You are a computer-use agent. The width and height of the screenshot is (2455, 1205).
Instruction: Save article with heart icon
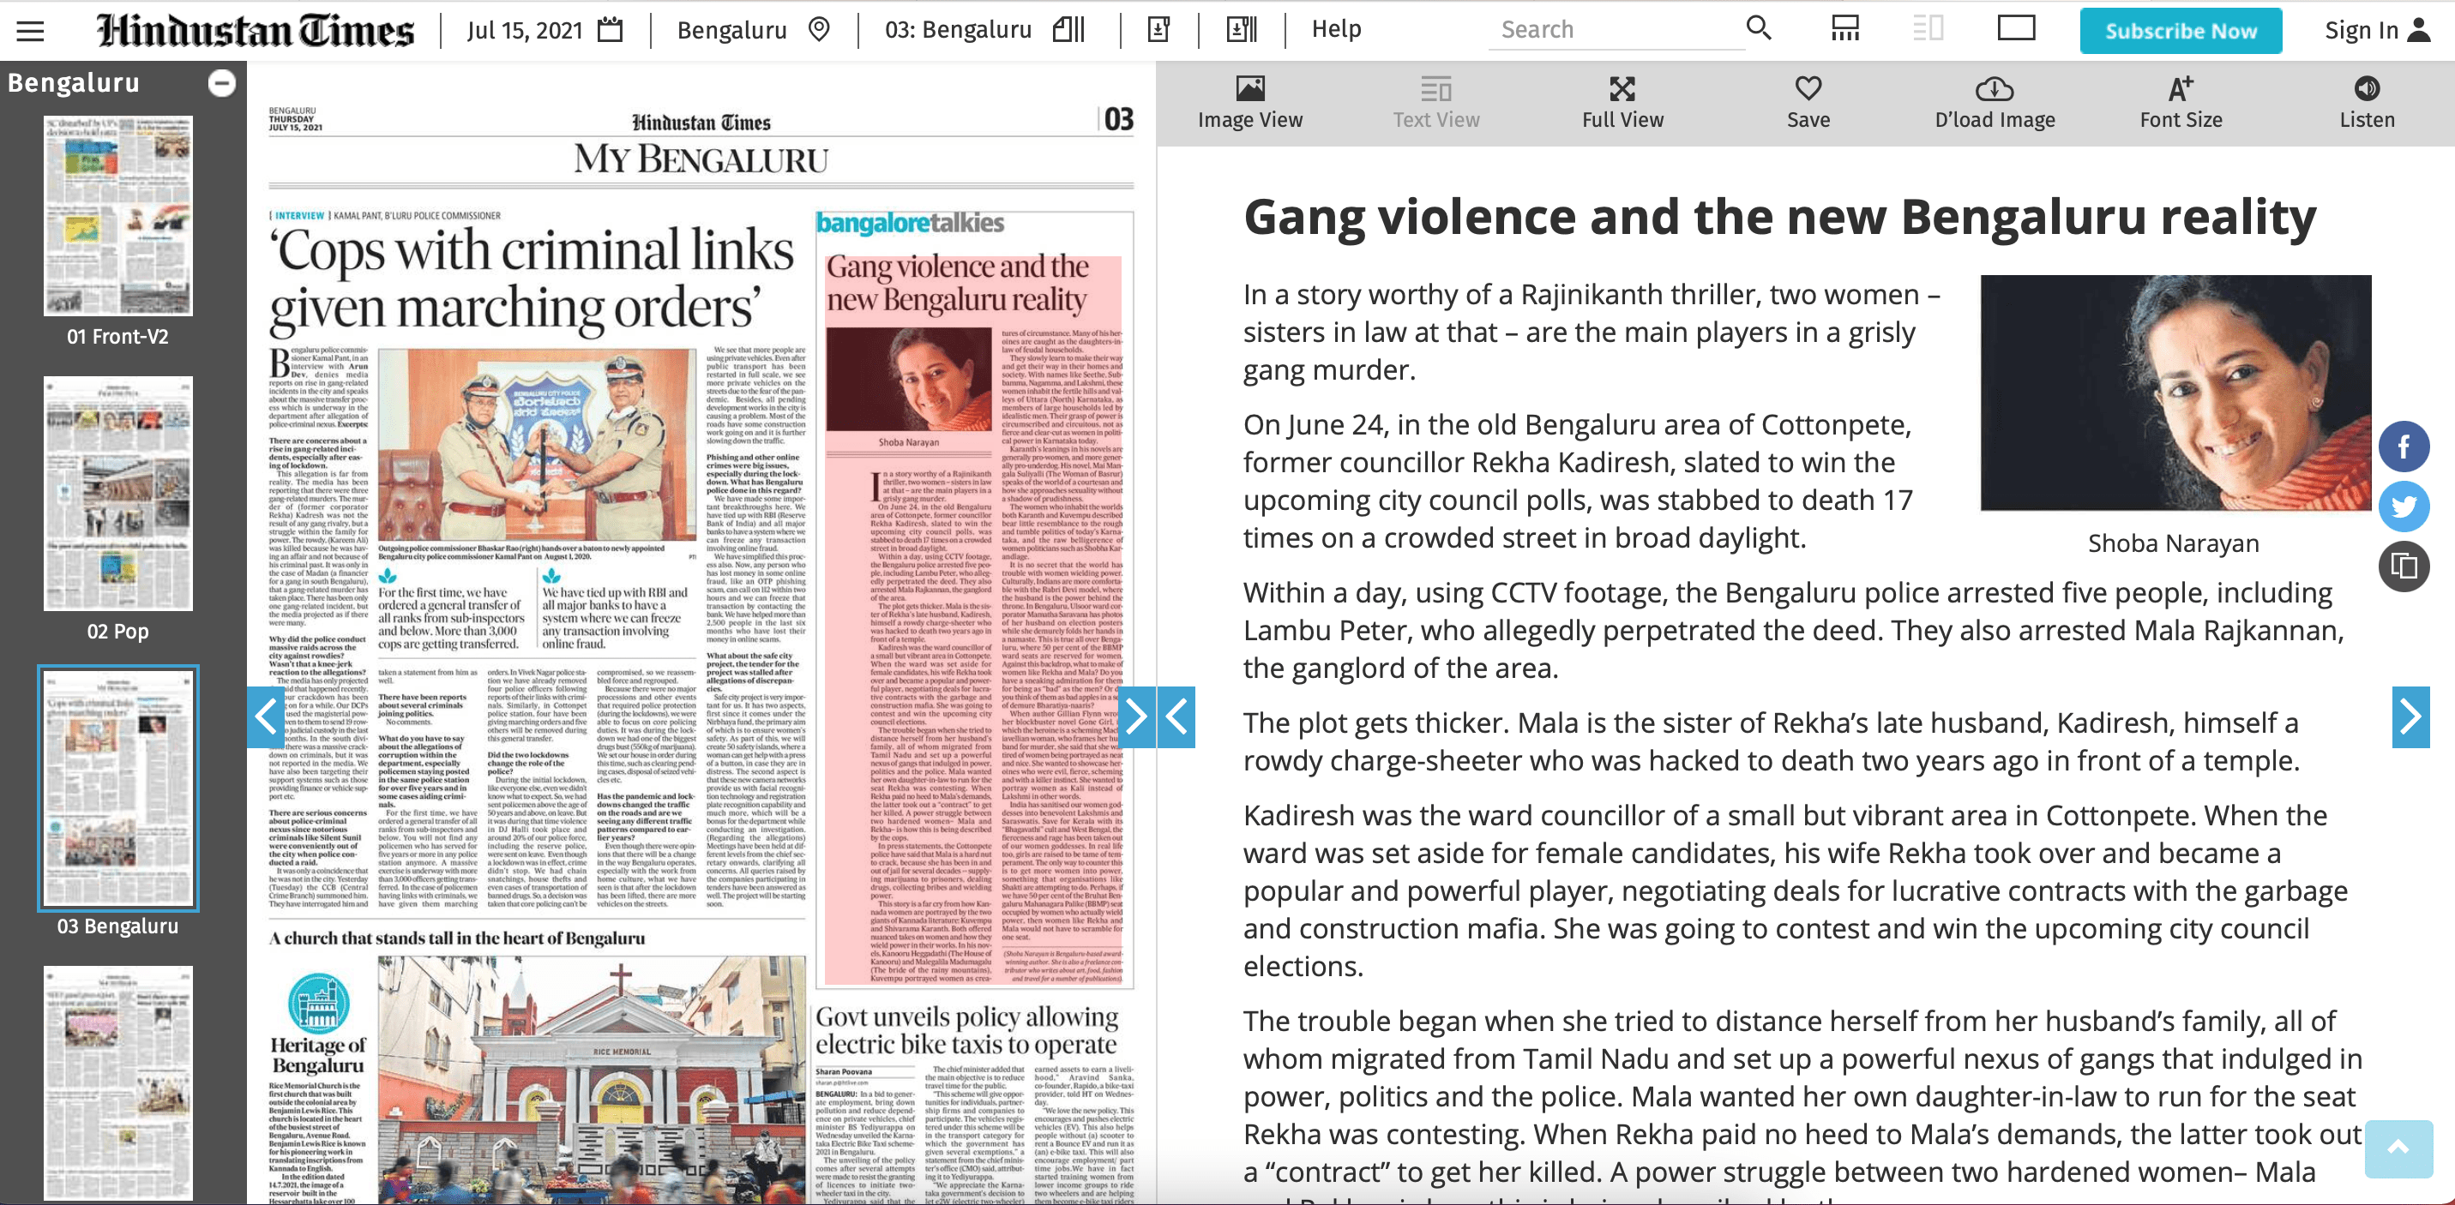click(1808, 102)
